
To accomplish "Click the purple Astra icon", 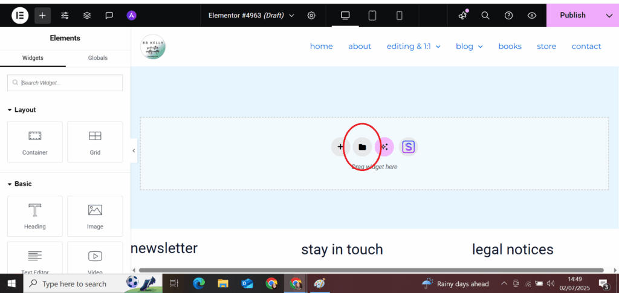I will pyautogui.click(x=131, y=15).
